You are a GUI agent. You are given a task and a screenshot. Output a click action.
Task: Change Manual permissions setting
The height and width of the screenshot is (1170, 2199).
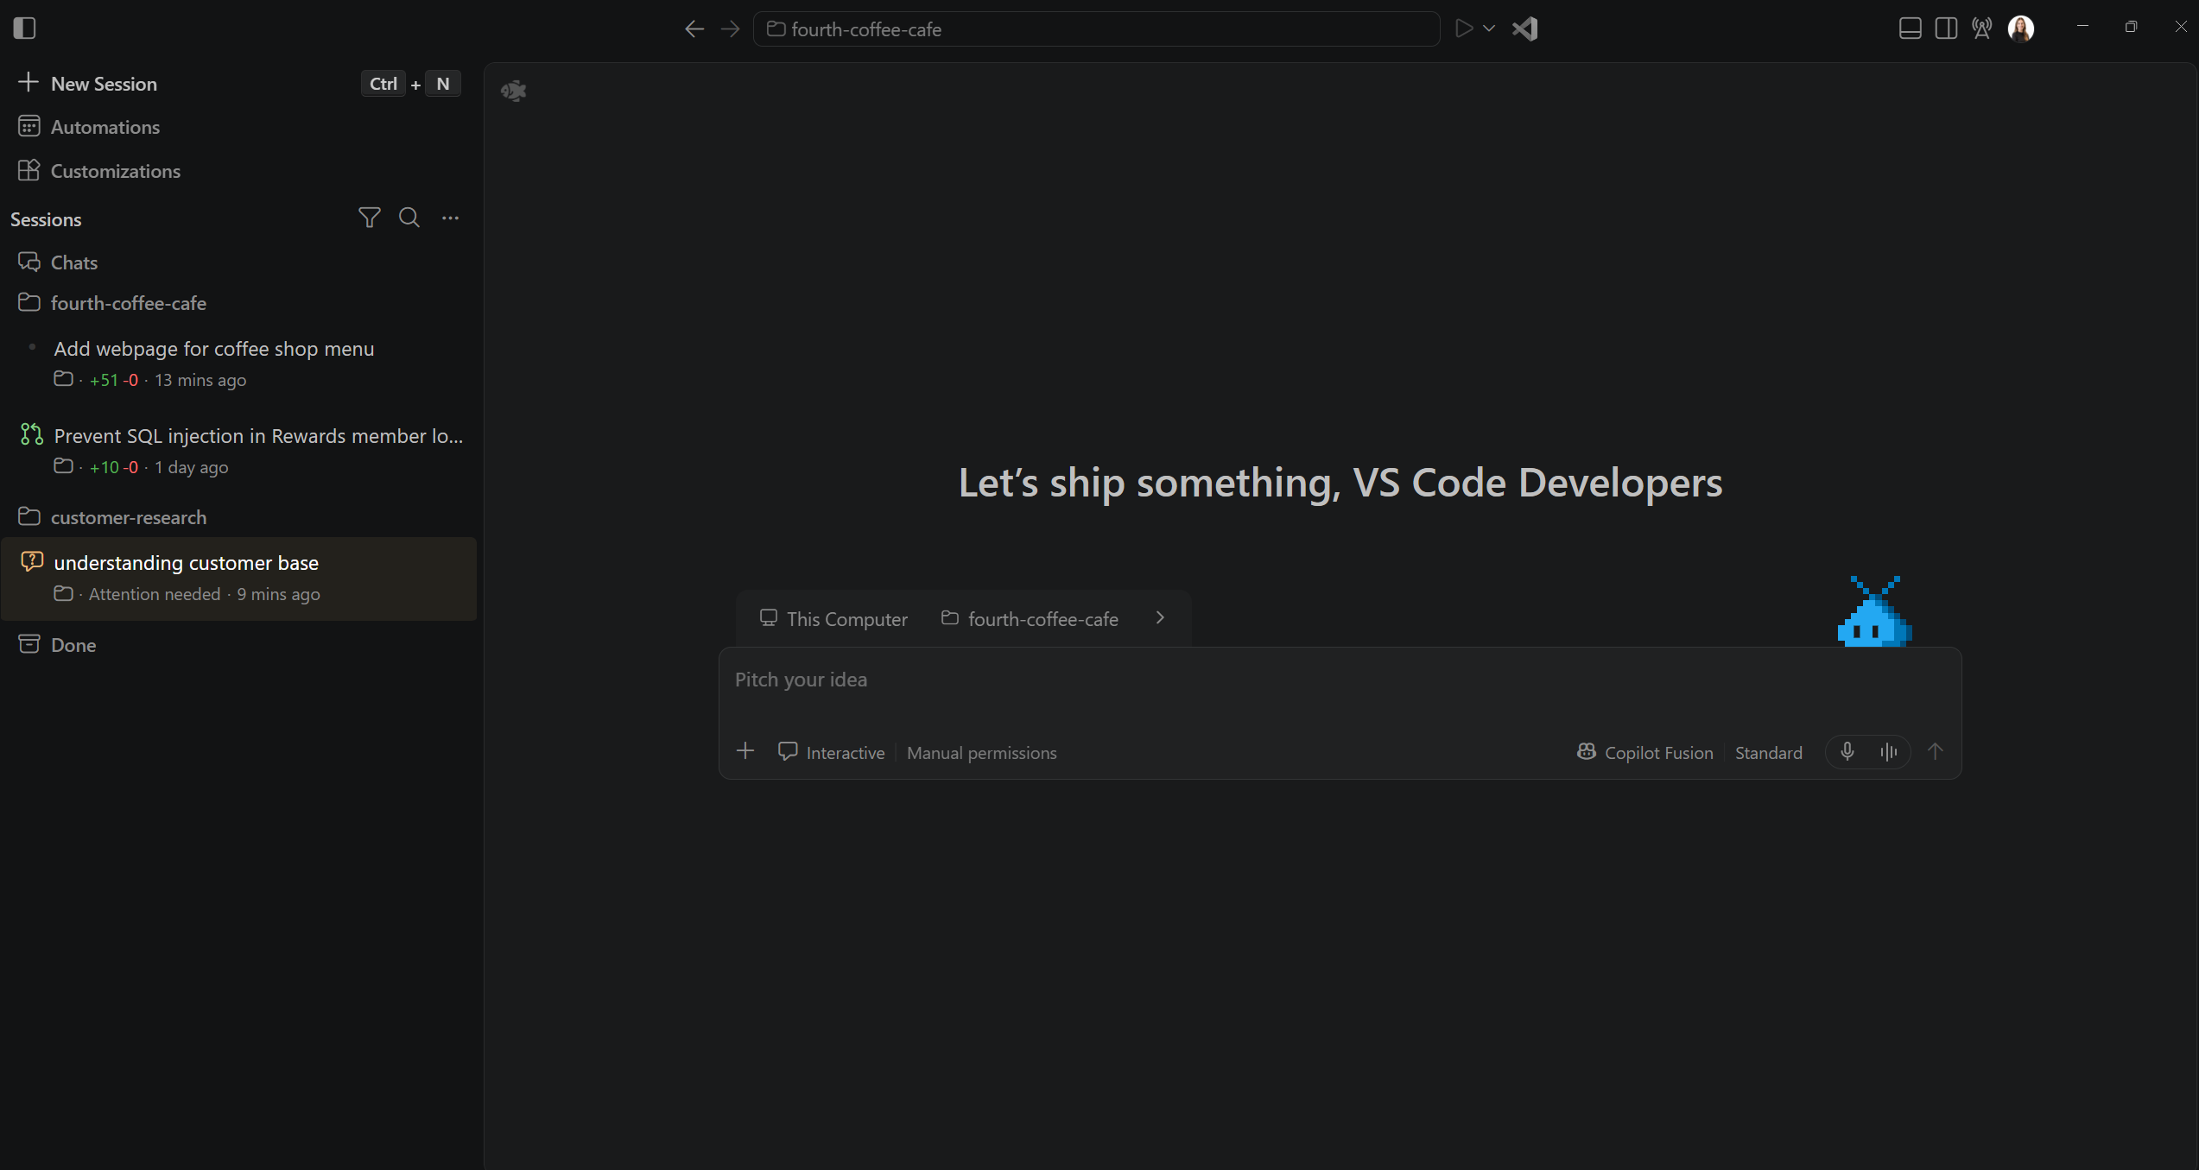982,753
